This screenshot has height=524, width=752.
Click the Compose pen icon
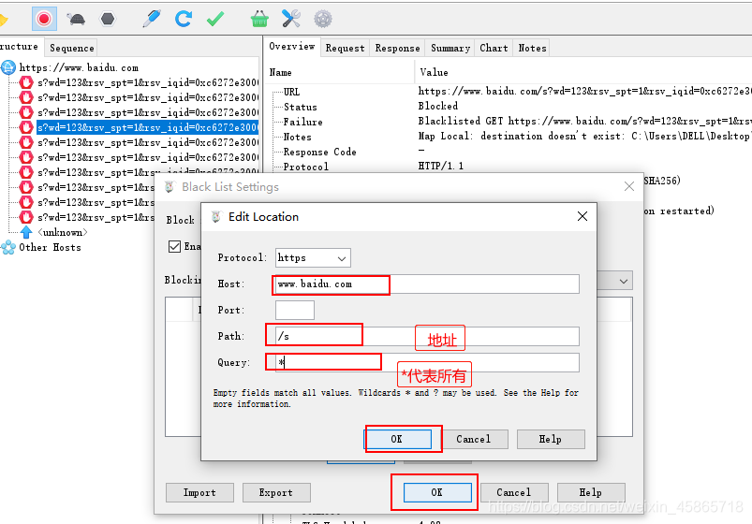click(152, 19)
